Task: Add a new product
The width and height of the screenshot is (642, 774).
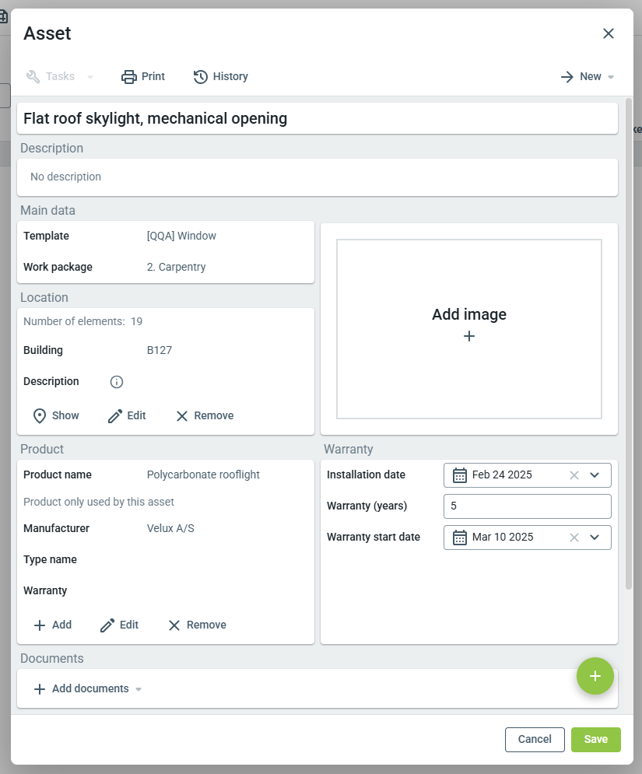Action: [53, 625]
